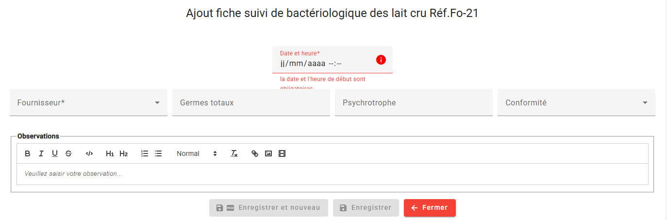This screenshot has height=220, width=667.
Task: Select the Date et heure field
Action: click(333, 60)
